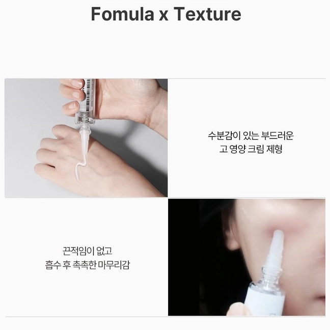The width and height of the screenshot is (330, 330).
Task: Click the white cream squiggle on the hand
Action: tap(80, 168)
